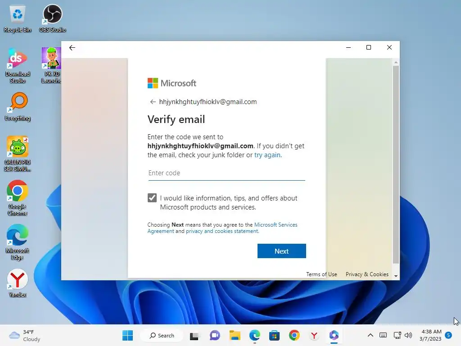Select the Microsoft Edge desktop shortcut
This screenshot has width=461, height=346.
click(x=18, y=242)
